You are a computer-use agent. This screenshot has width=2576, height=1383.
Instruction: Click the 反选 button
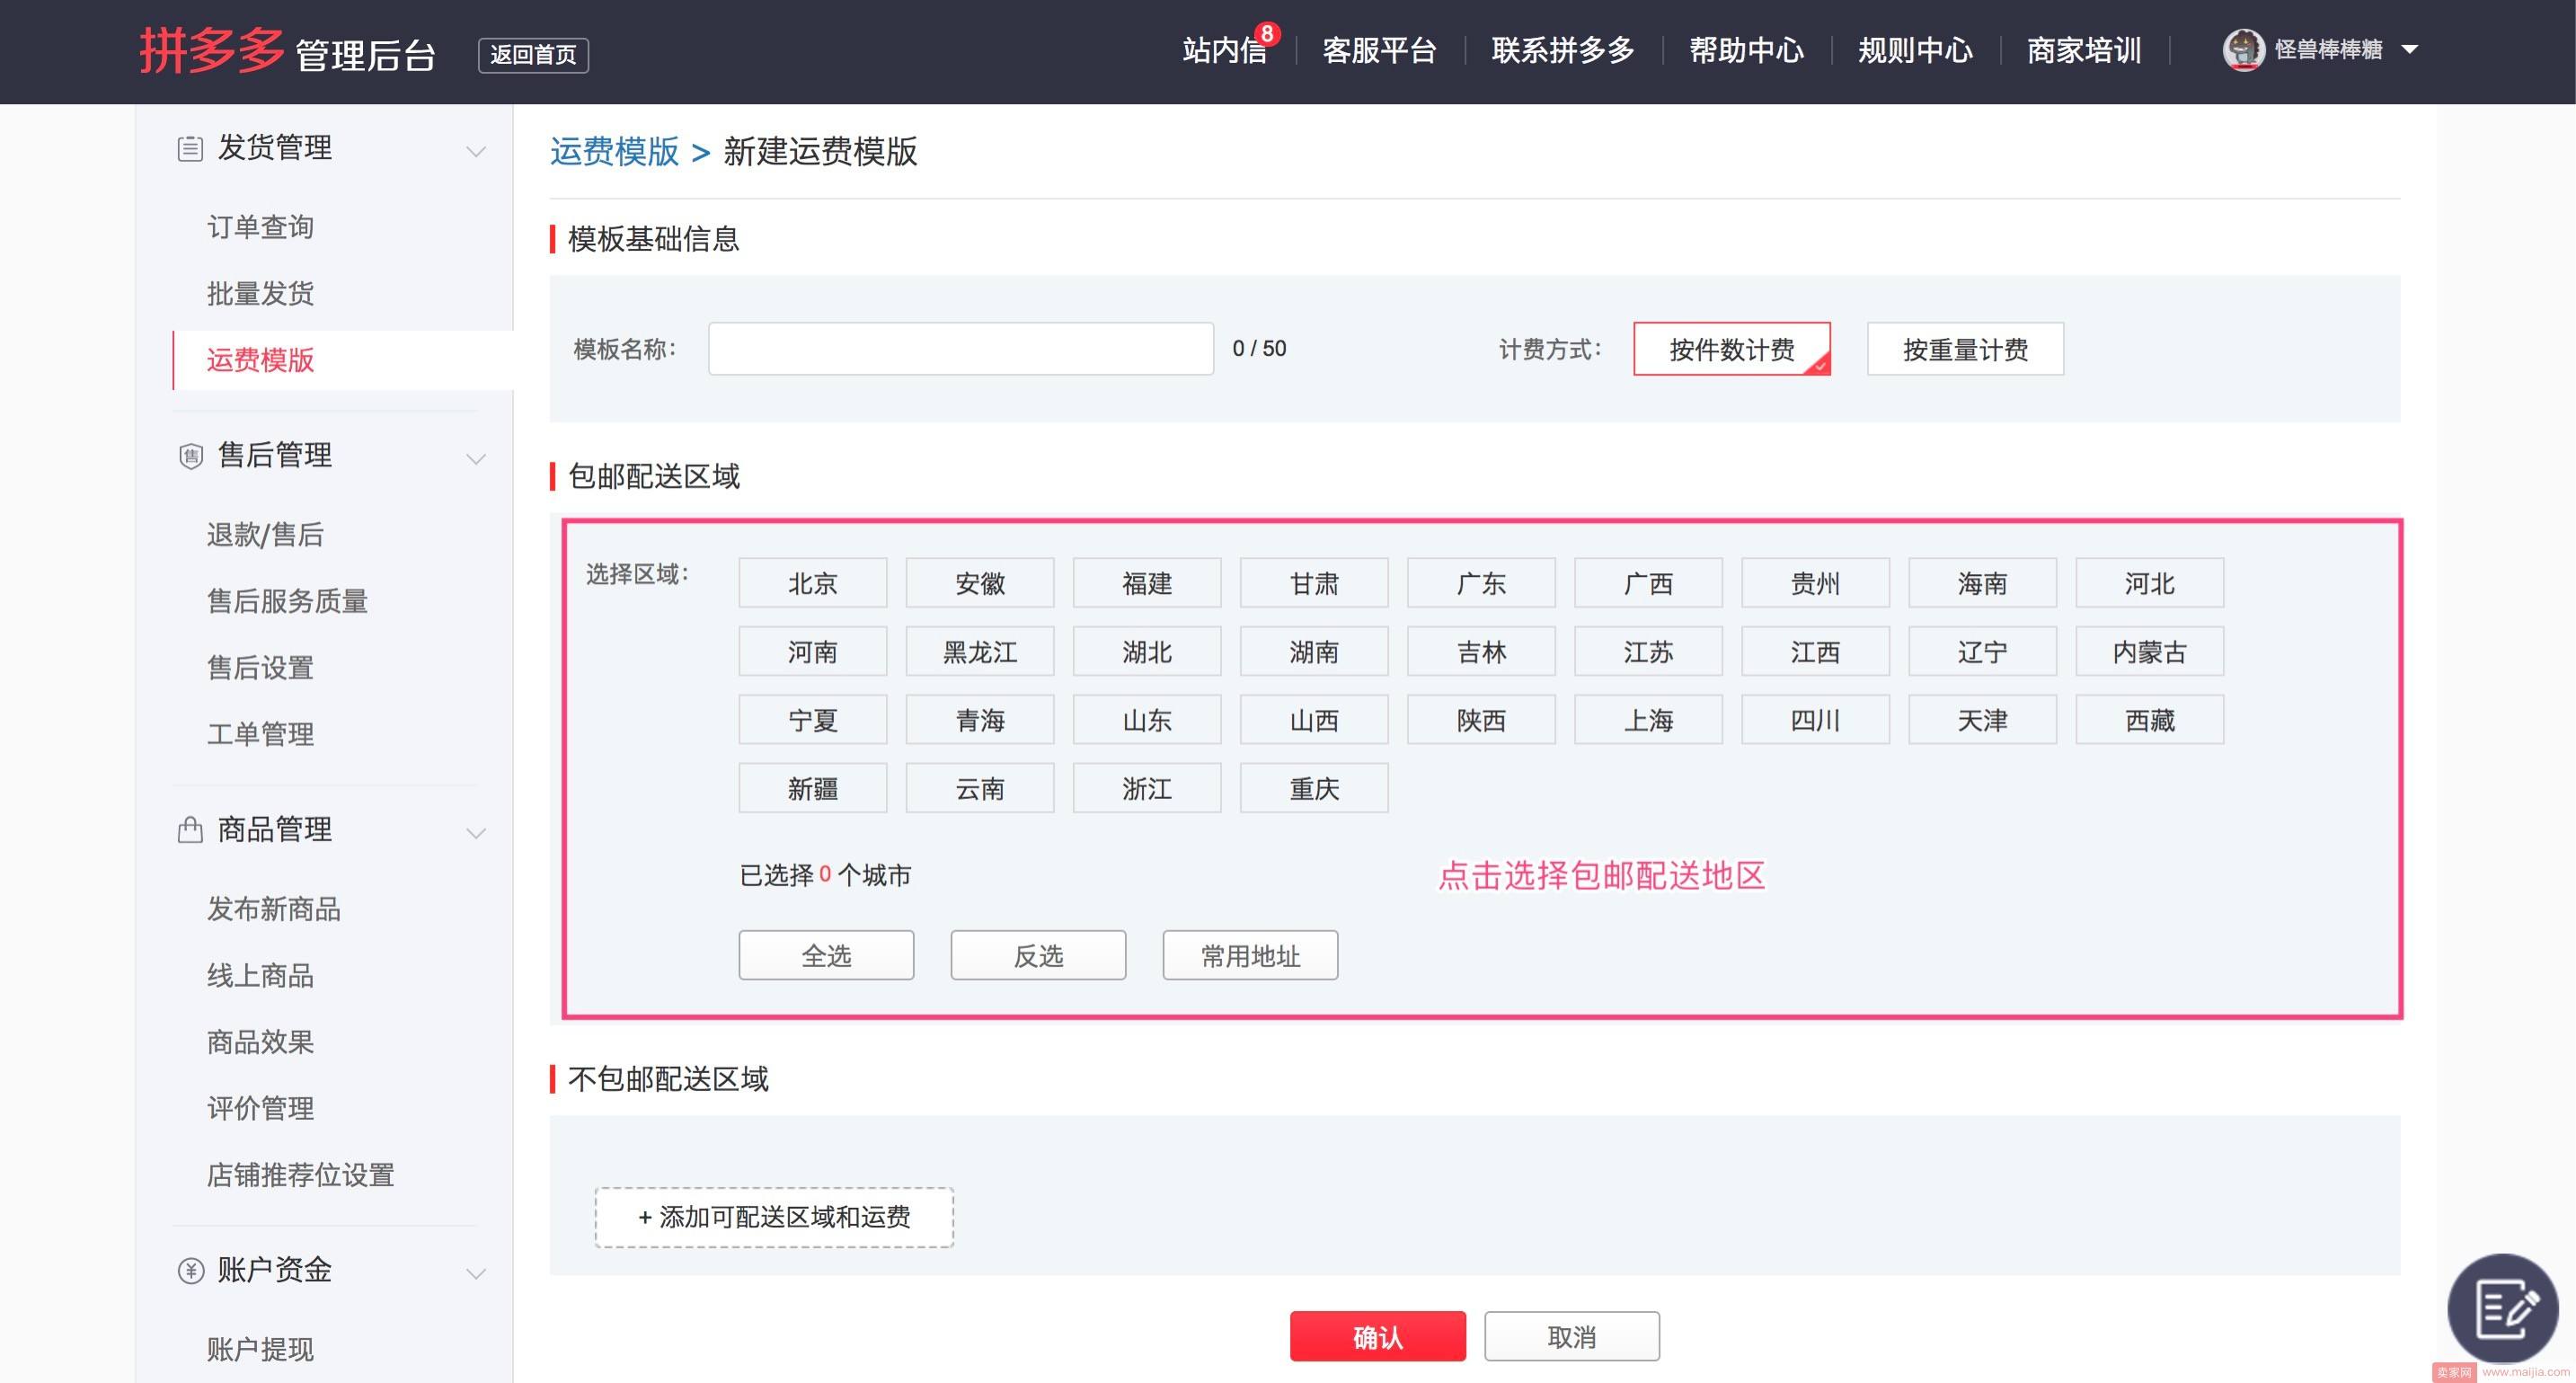pyautogui.click(x=1038, y=955)
